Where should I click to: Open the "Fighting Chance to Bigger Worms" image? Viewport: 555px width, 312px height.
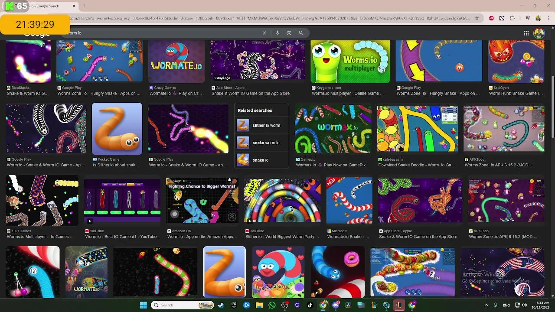202,200
